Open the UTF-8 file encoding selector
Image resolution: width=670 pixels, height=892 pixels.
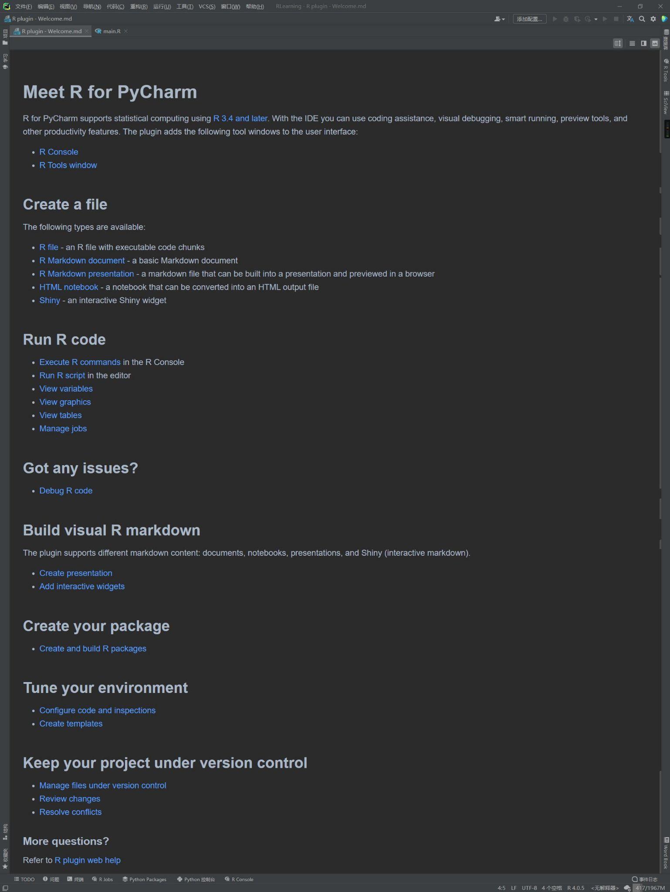[529, 888]
